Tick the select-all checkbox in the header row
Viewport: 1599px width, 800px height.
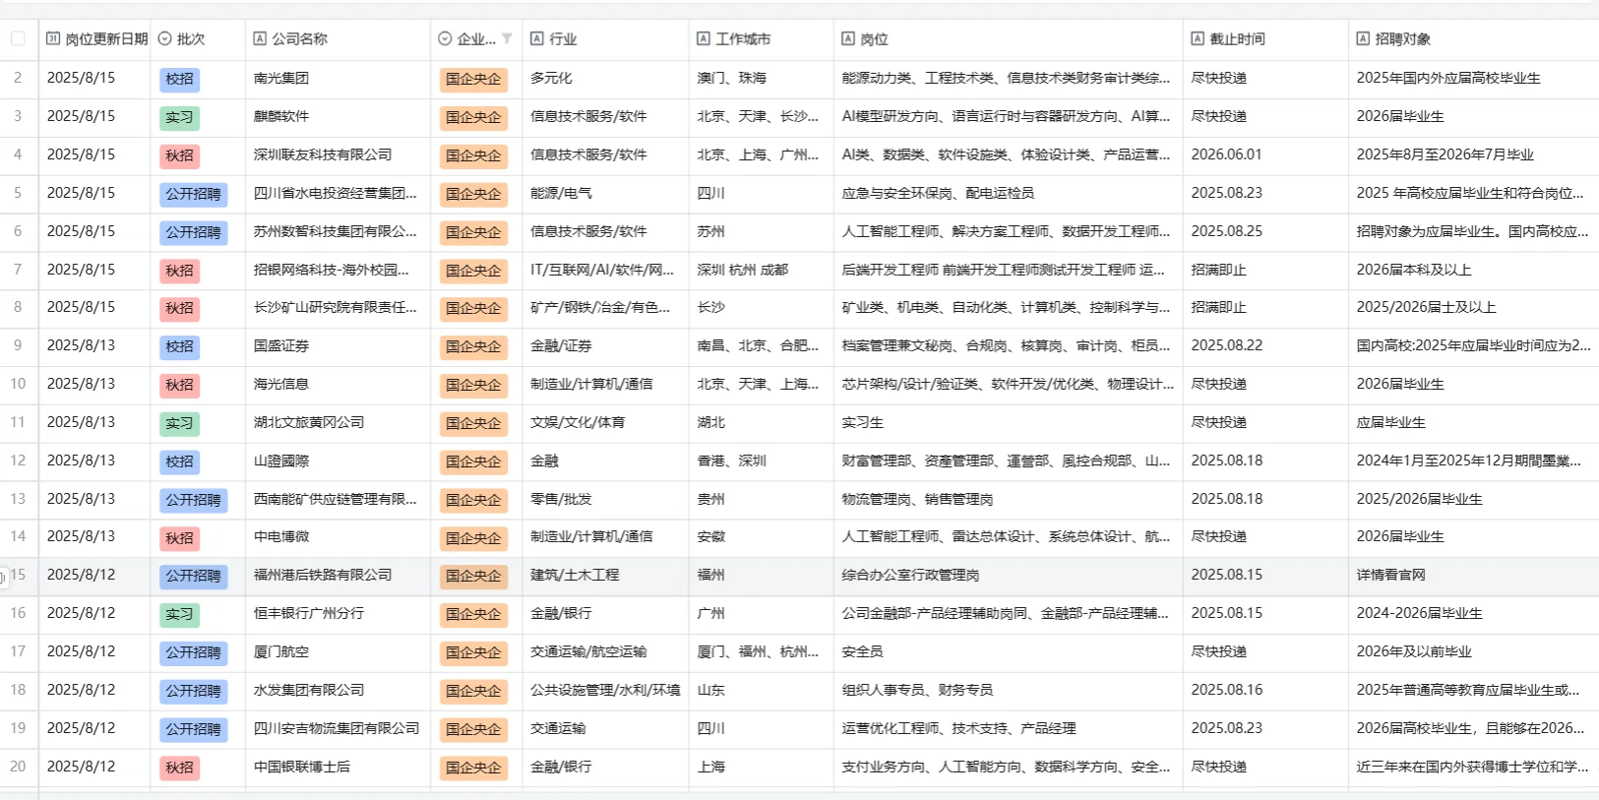[x=18, y=39]
